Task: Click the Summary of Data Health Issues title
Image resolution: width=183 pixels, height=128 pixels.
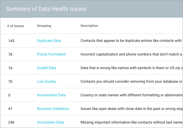Action: point(46,9)
